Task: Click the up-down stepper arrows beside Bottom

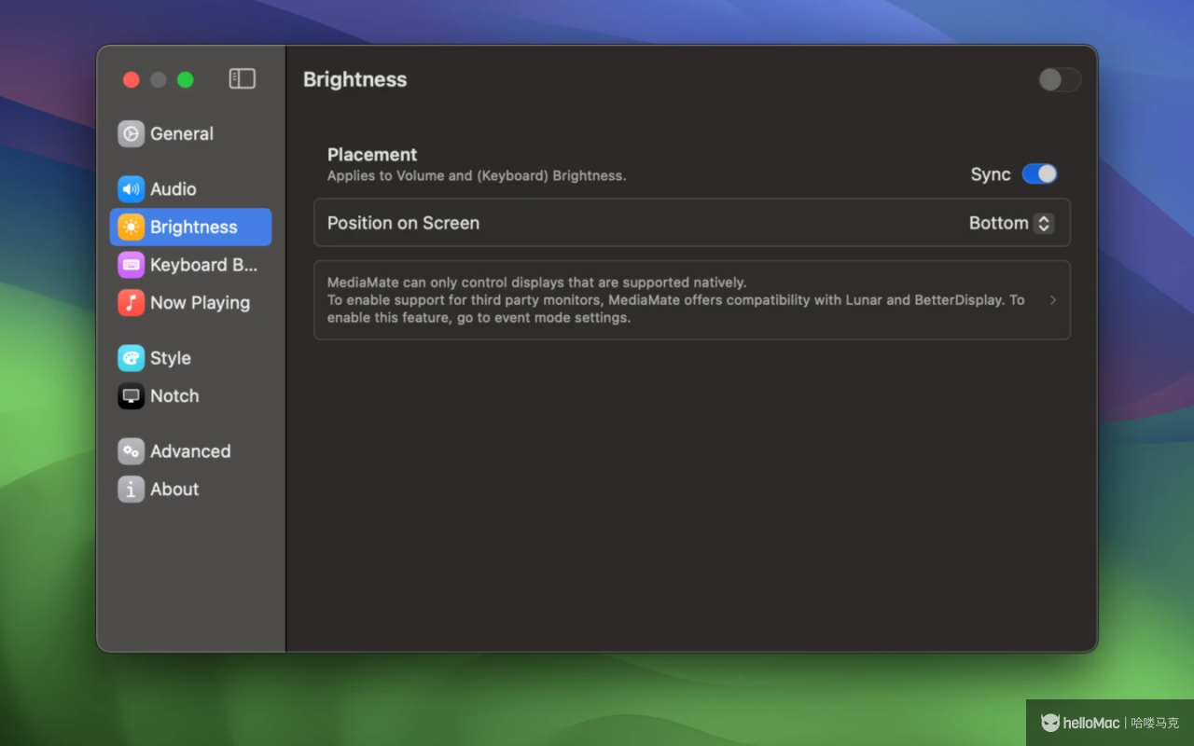Action: [1044, 223]
